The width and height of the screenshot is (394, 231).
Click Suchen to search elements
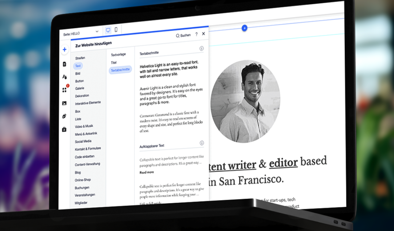[x=183, y=35]
